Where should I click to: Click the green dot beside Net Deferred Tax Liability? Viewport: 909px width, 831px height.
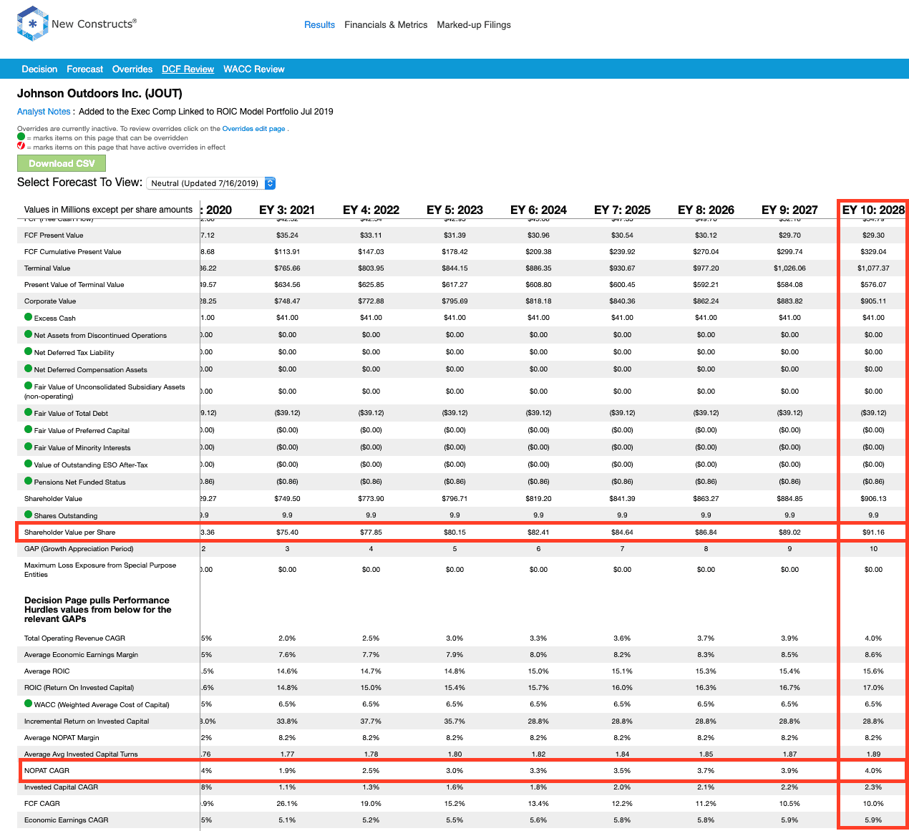[x=29, y=351]
